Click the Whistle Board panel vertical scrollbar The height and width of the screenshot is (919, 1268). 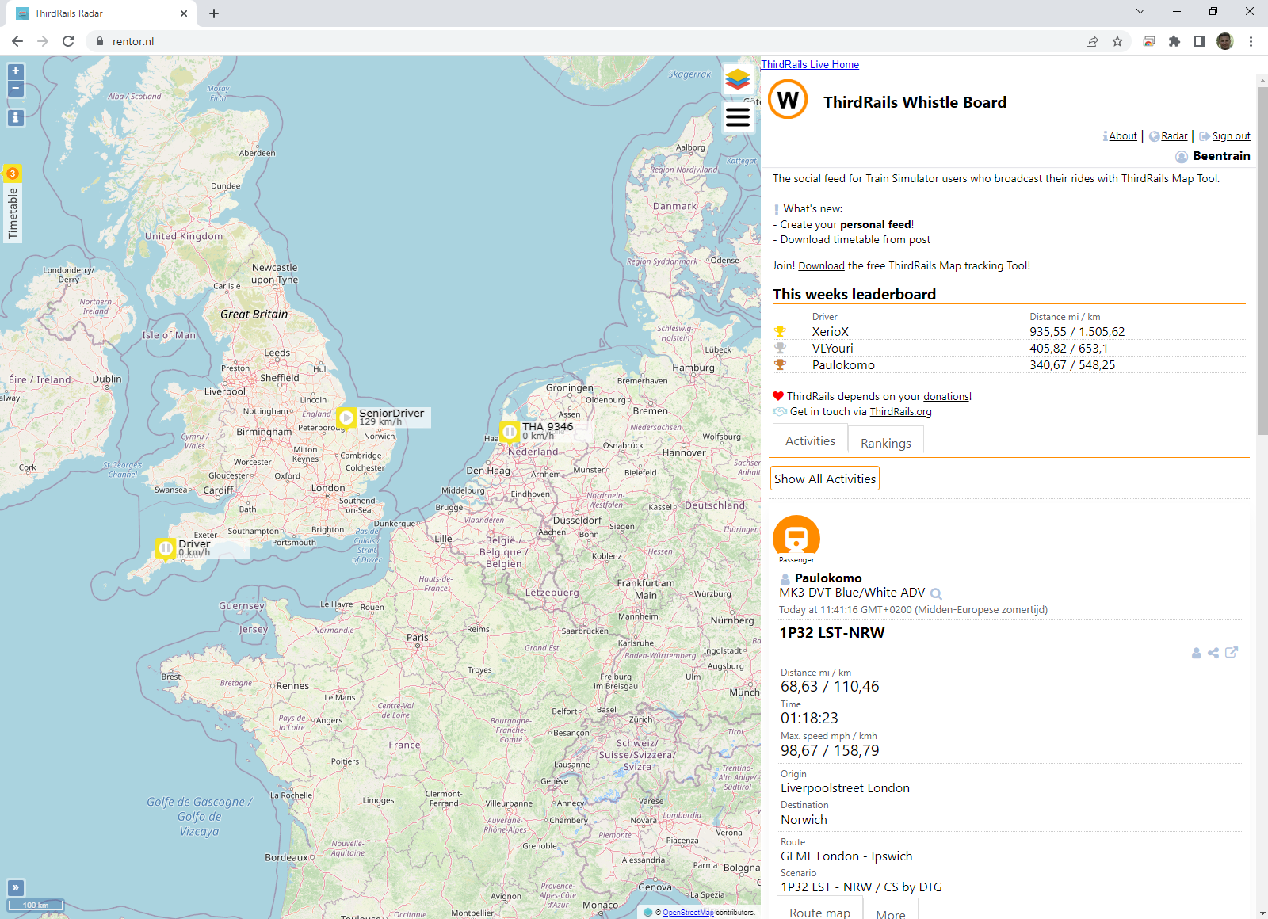(x=1262, y=261)
